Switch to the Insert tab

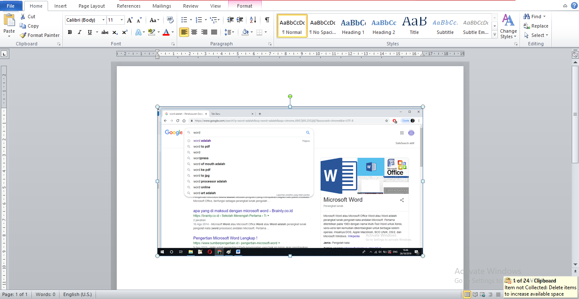tap(60, 6)
